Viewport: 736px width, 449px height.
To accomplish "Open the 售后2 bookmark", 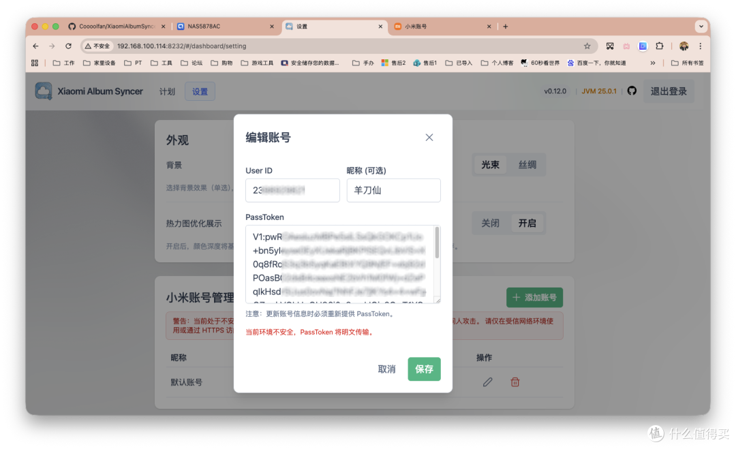I will coord(393,63).
